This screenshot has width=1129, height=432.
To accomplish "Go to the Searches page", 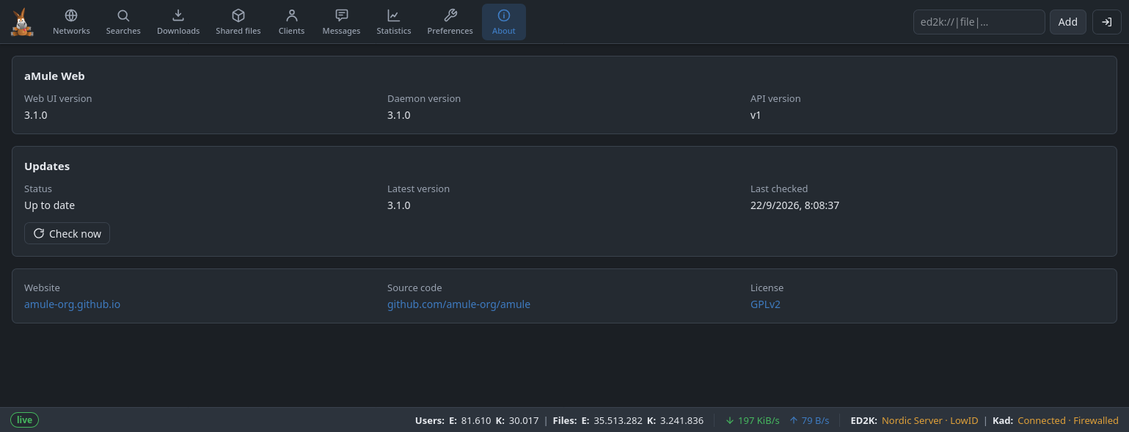I will coord(123,22).
